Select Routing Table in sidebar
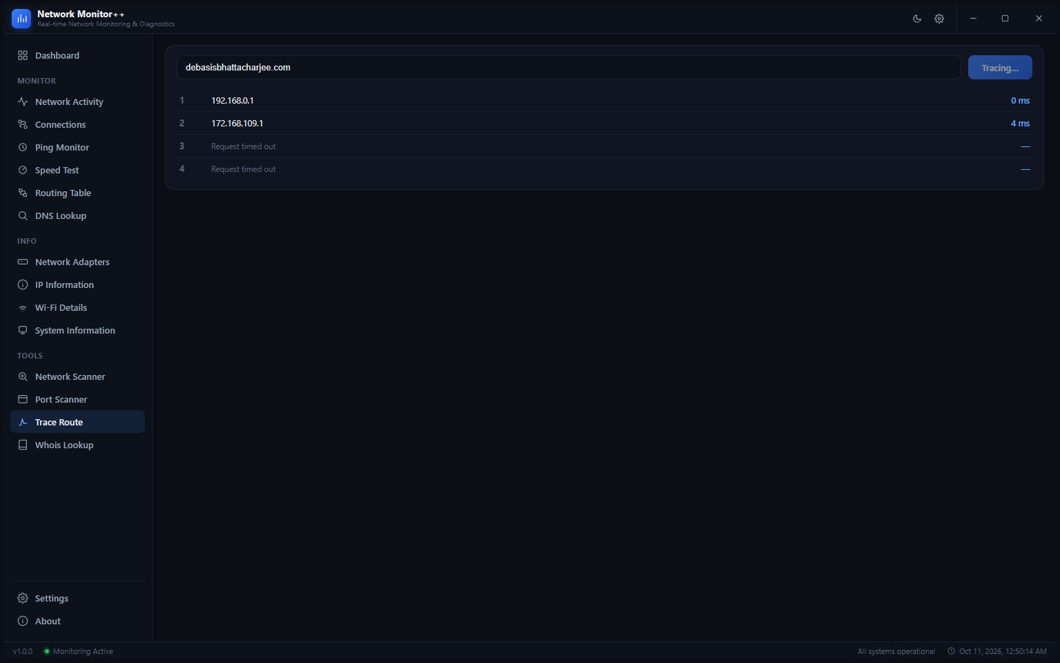 click(x=77, y=193)
